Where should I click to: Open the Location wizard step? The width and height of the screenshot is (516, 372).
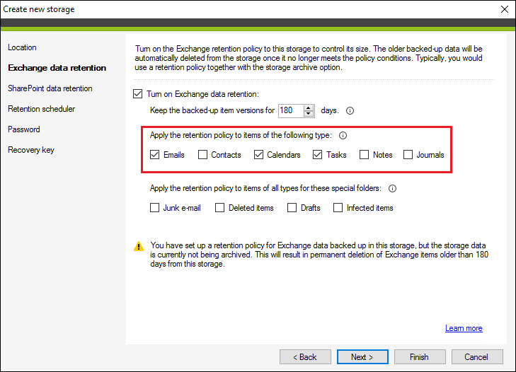pyautogui.click(x=22, y=47)
